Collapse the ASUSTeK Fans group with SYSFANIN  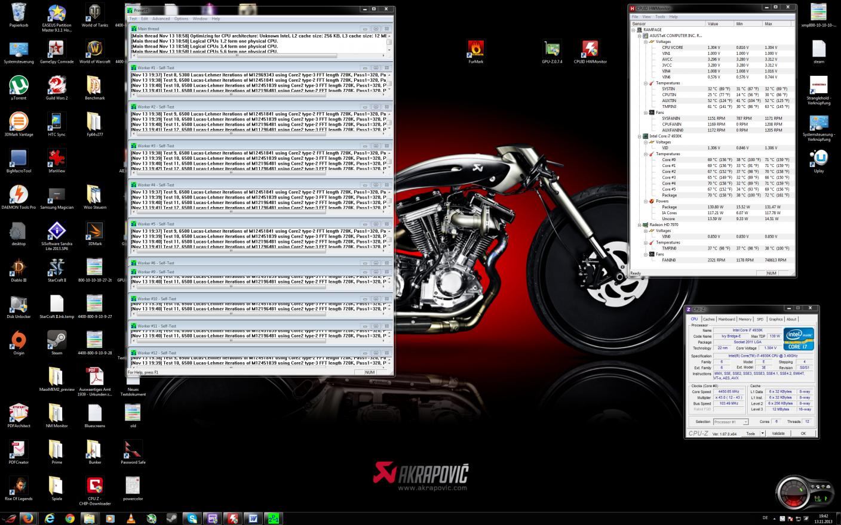coord(646,112)
